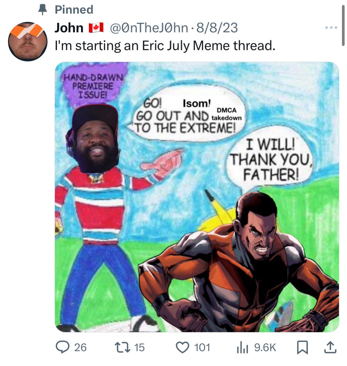
Task: Click the 15 retweets count
Action: [139, 347]
